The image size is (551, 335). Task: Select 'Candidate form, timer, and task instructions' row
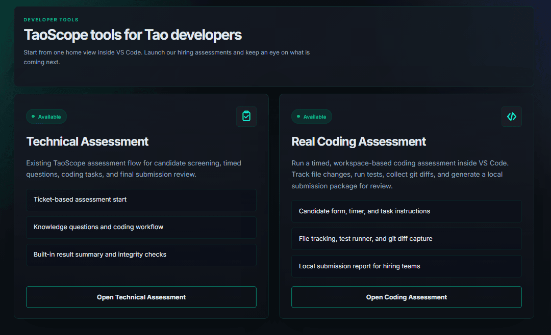(407, 211)
